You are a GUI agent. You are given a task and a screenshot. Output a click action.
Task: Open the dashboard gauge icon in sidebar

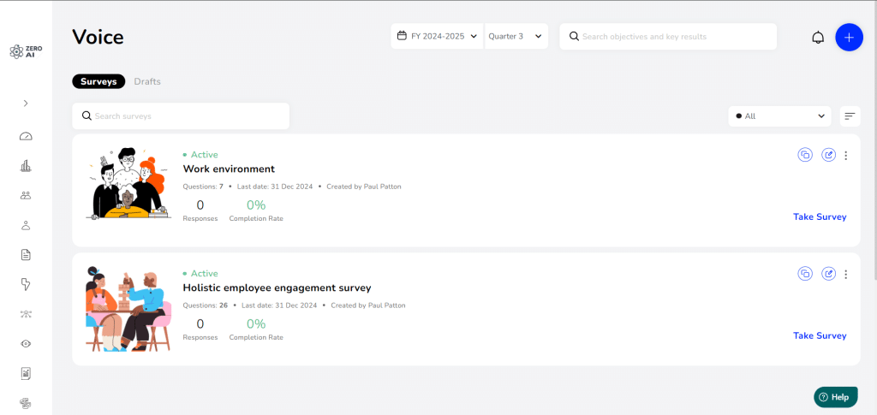(x=26, y=136)
